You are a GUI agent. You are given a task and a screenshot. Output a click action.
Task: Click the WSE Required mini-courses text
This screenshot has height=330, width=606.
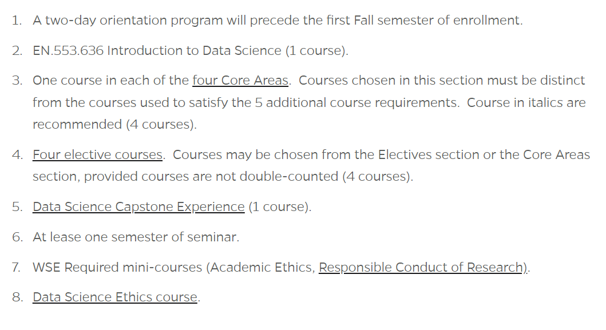(117, 268)
